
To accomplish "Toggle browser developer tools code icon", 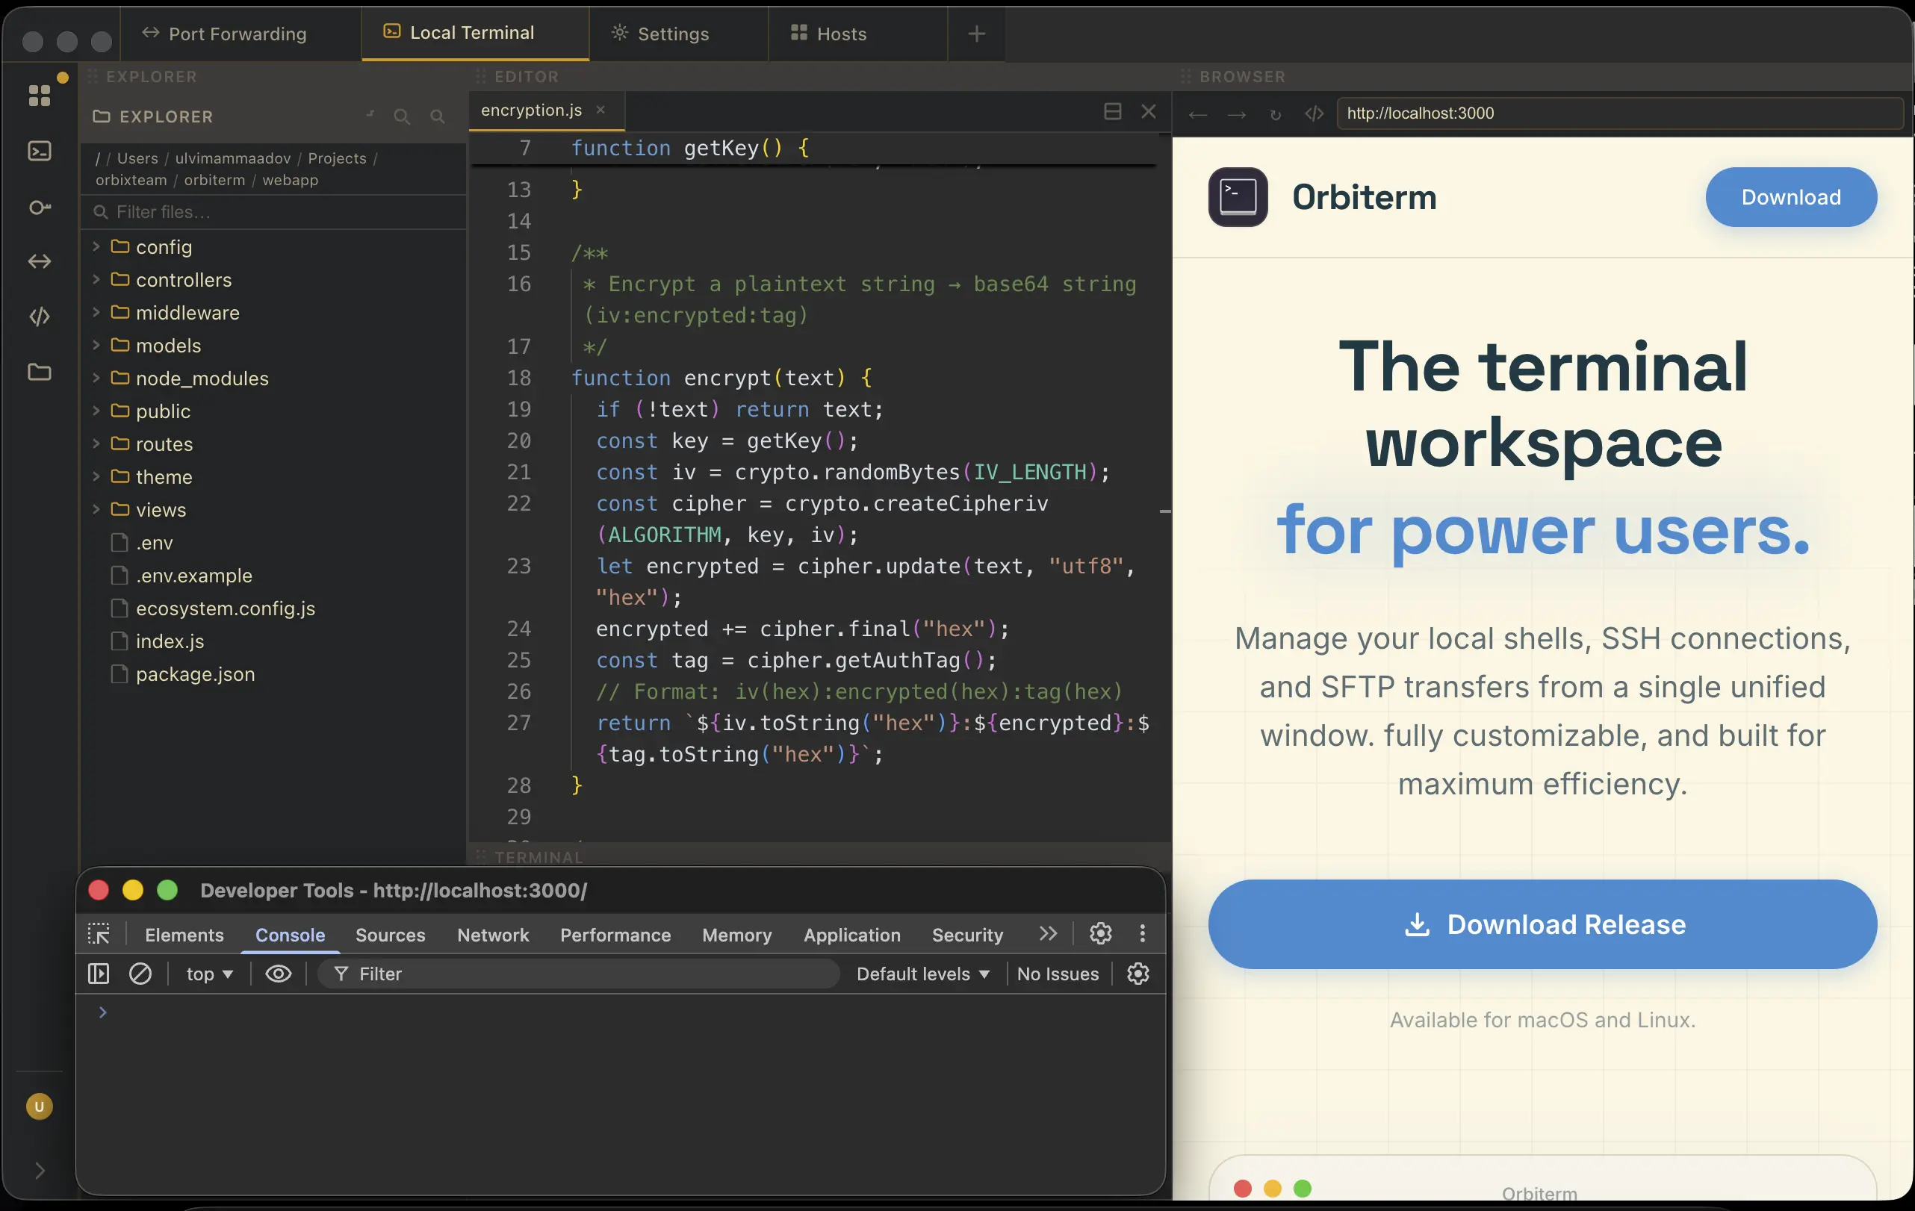I will point(1314,113).
